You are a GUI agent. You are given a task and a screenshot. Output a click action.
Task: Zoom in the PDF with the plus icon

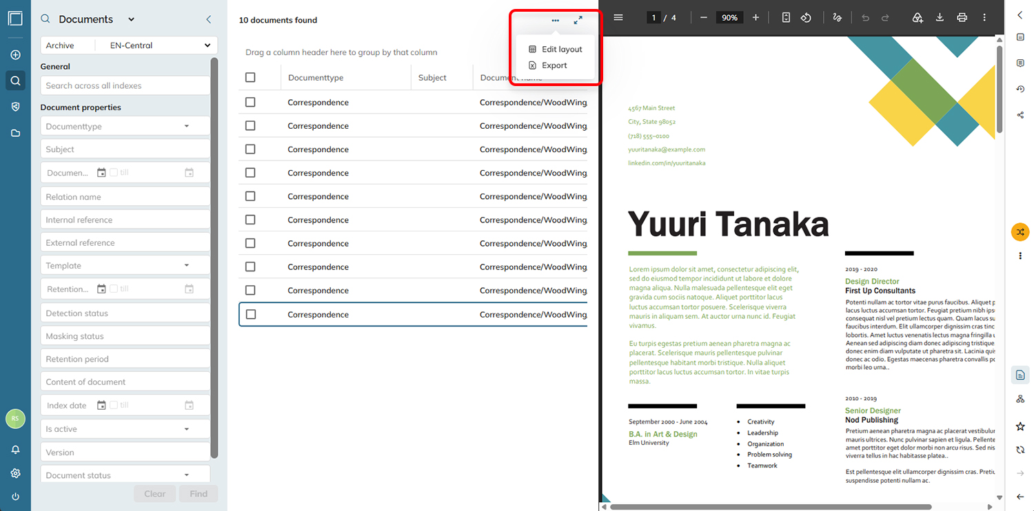(x=756, y=17)
